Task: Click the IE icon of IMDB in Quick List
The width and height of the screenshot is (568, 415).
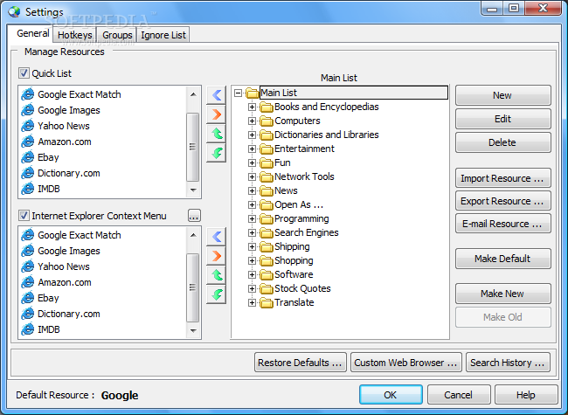Action: point(28,189)
